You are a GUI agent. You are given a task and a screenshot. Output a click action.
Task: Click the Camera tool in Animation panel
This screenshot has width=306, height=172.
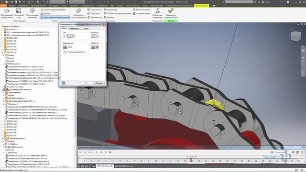pos(109,17)
